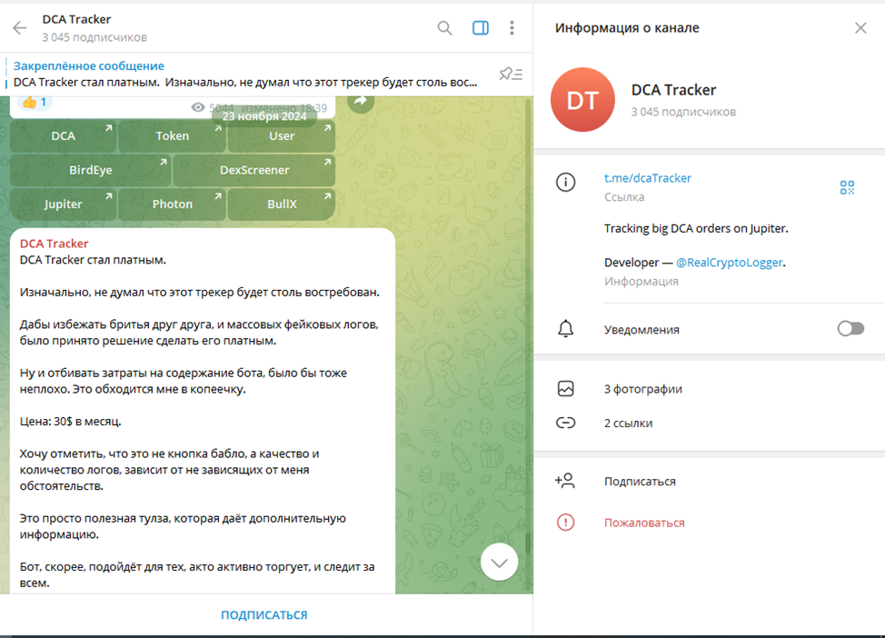Click the bell notifications icon
Screen dimensions: 885x638
pos(565,329)
